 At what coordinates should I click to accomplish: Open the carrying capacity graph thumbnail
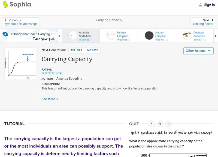click(20, 63)
